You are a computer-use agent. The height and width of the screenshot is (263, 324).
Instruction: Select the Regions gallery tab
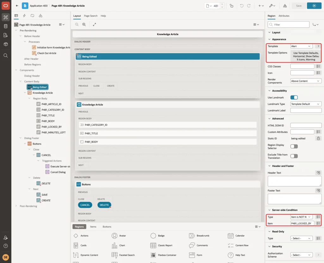click(x=79, y=227)
